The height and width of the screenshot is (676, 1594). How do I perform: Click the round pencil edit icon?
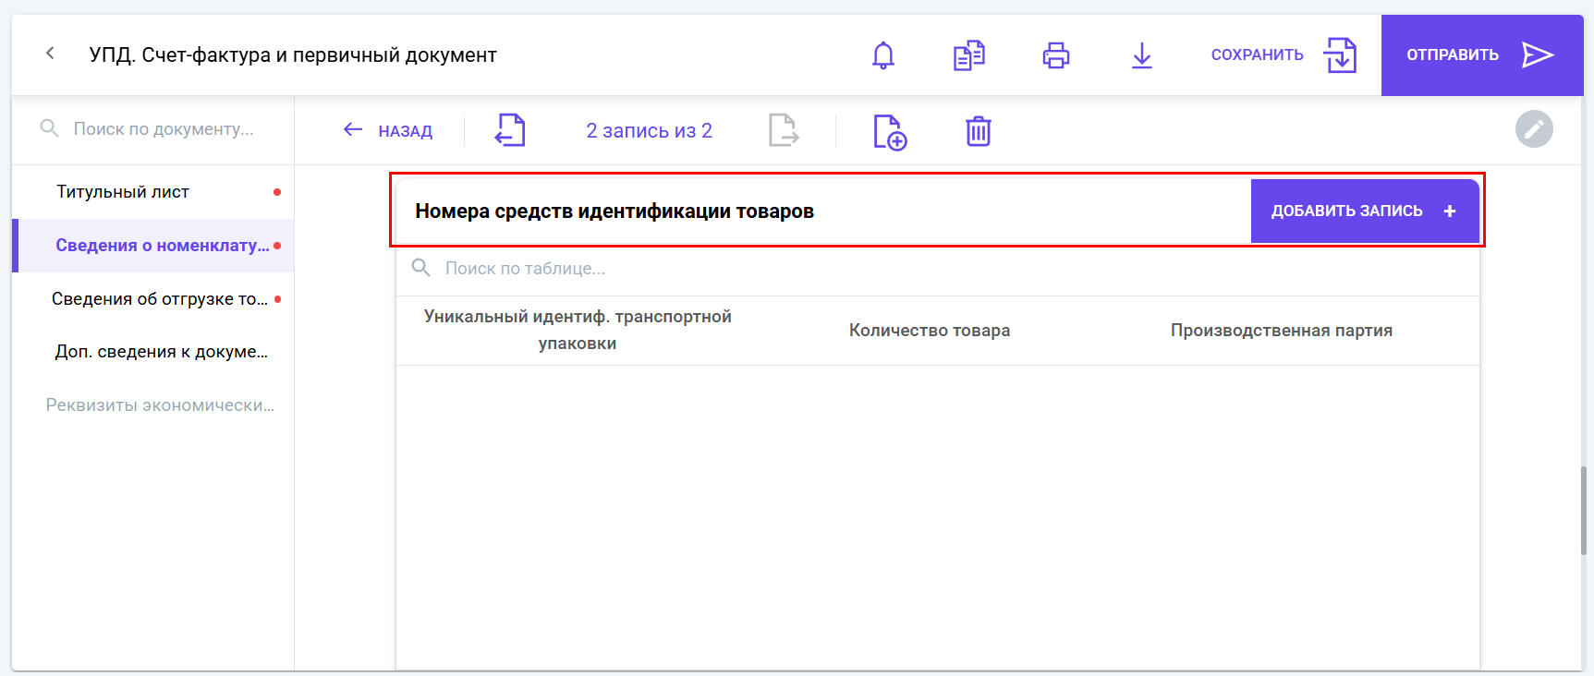pos(1534,129)
